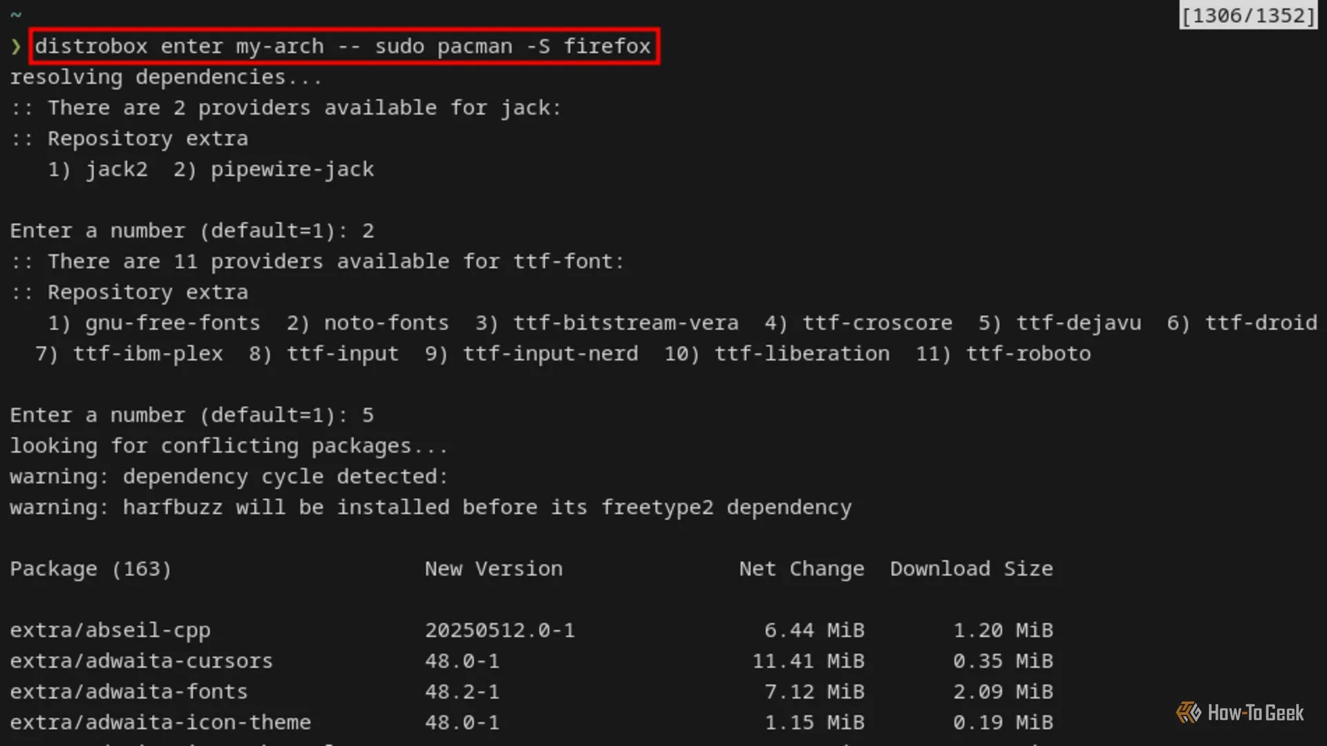
Task: Click the New Version column header
Action: tap(493, 568)
